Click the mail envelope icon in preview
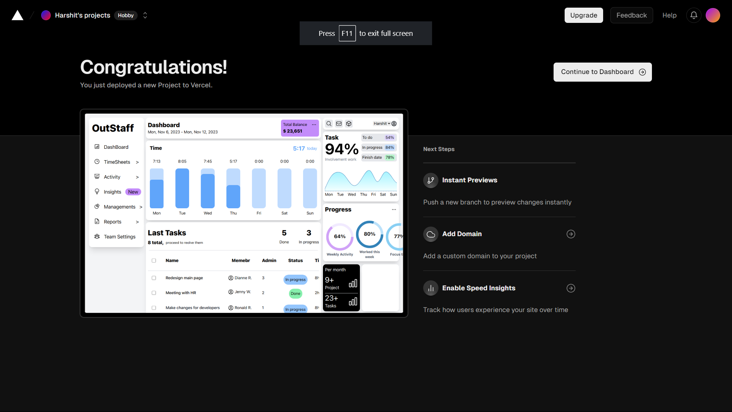 339,124
